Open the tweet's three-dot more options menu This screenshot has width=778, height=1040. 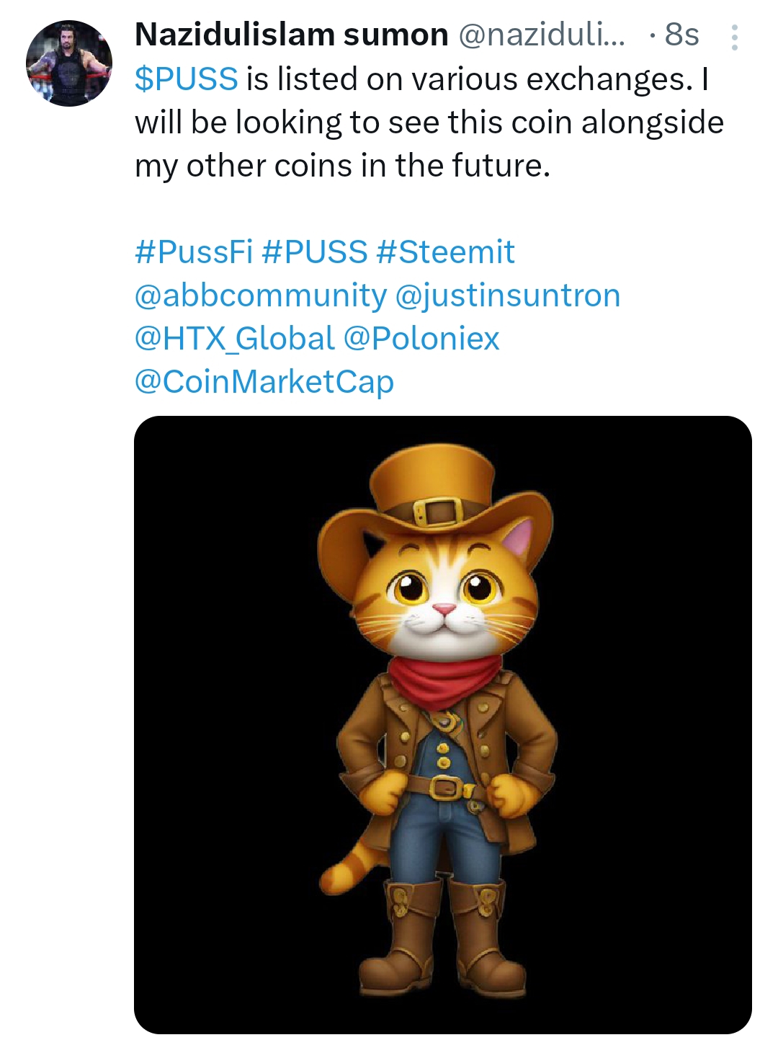tap(734, 37)
